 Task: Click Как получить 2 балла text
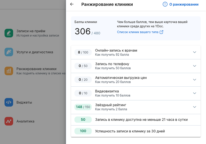pos(111,109)
